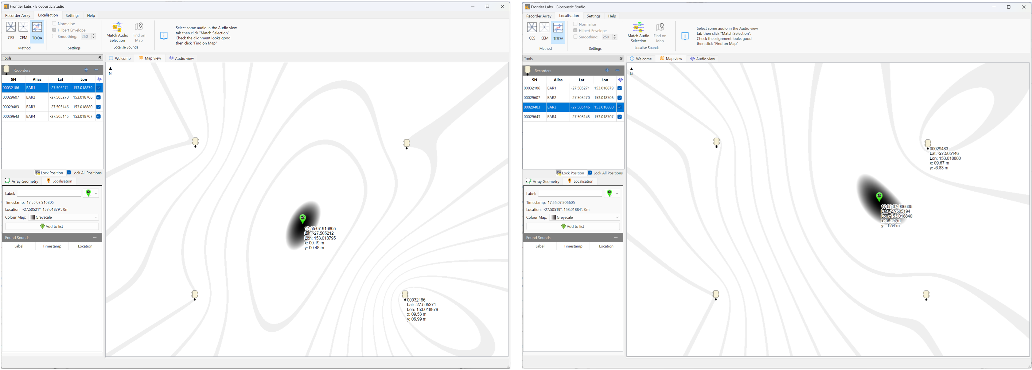Image resolution: width=1032 pixels, height=370 pixels.
Task: Toggle Lock All Positions in right window
Action: tap(590, 173)
